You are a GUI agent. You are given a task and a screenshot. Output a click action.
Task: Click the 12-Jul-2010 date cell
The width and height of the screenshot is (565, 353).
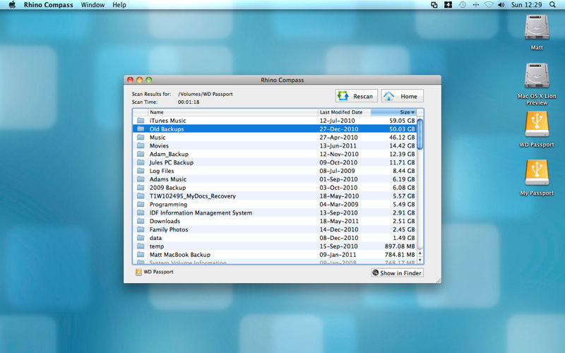[x=337, y=120]
